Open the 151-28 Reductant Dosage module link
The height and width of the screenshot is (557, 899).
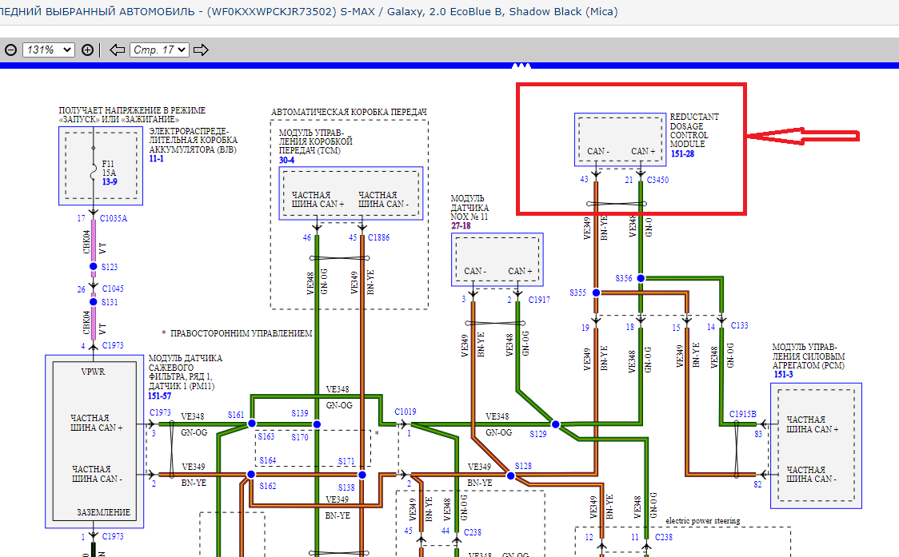coord(681,153)
